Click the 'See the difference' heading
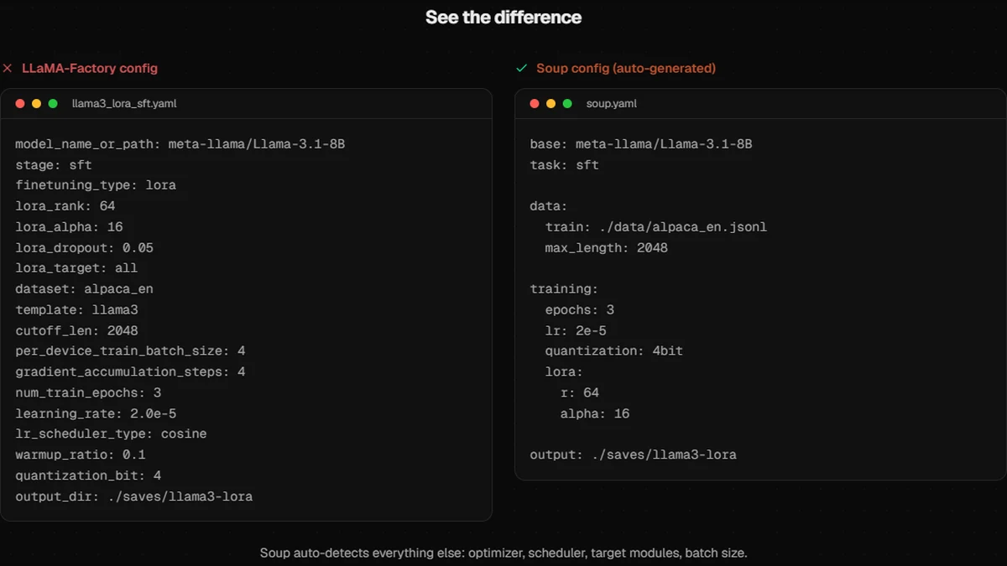Screen dimensions: 1007x566 503,18
